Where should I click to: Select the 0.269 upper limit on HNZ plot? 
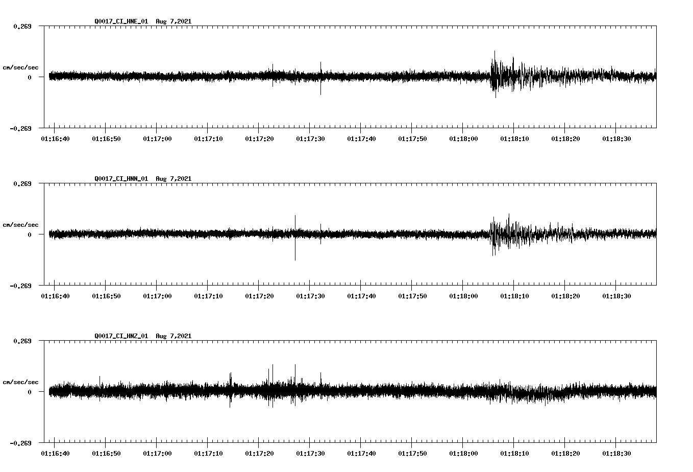tap(22, 341)
